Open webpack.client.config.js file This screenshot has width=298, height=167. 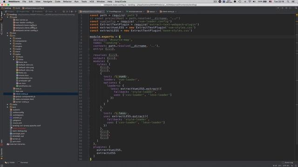click(x=25, y=28)
